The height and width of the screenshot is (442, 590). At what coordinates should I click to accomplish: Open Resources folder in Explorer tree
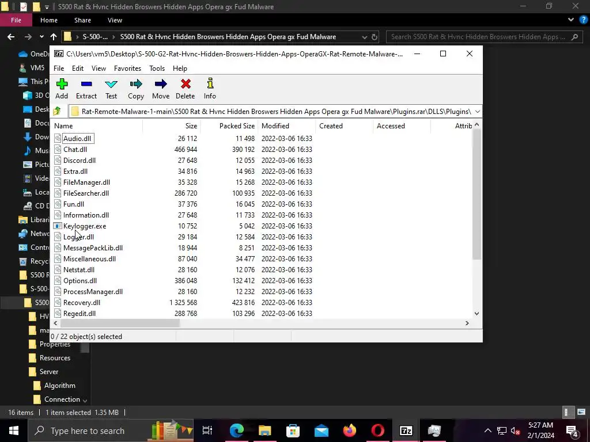pyautogui.click(x=55, y=358)
